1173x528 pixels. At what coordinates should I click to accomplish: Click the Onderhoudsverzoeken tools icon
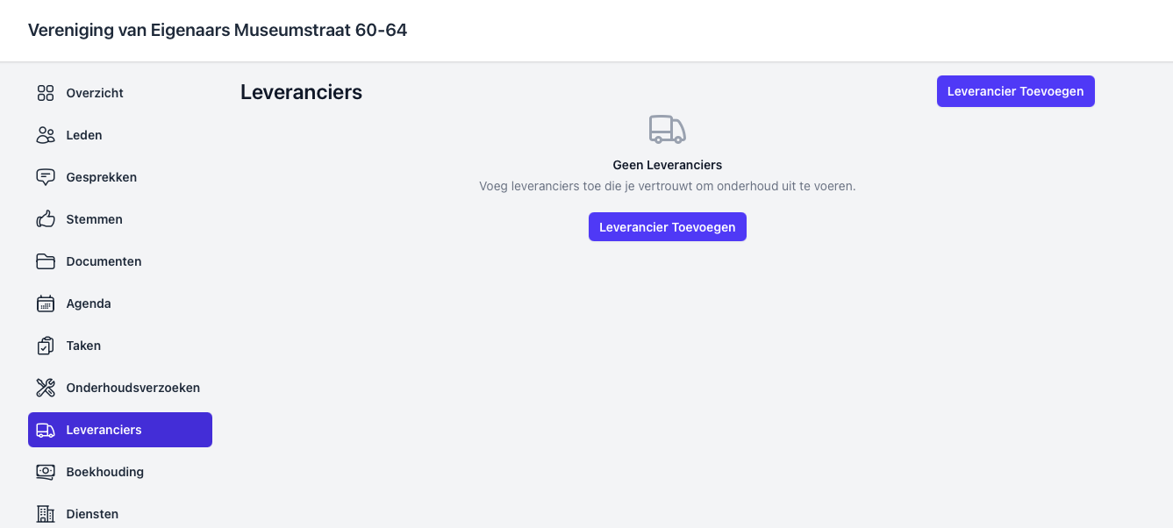point(46,388)
